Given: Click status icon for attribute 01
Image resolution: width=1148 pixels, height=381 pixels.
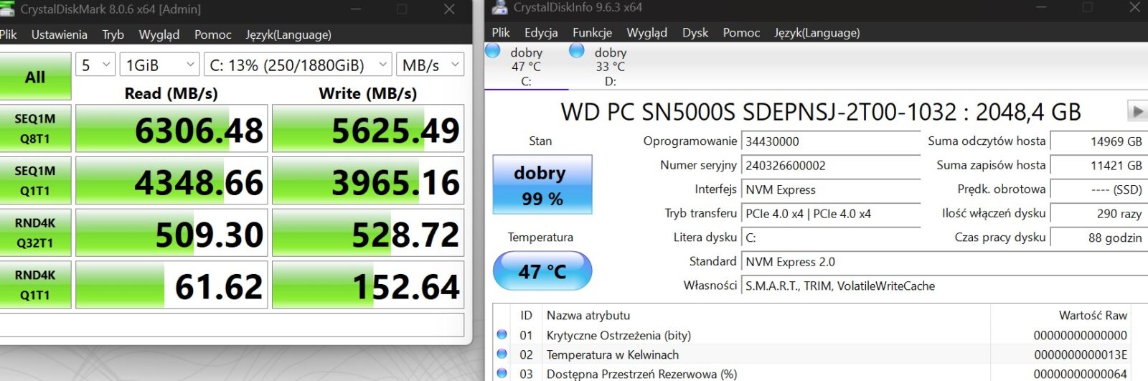Looking at the screenshot, I should [502, 334].
